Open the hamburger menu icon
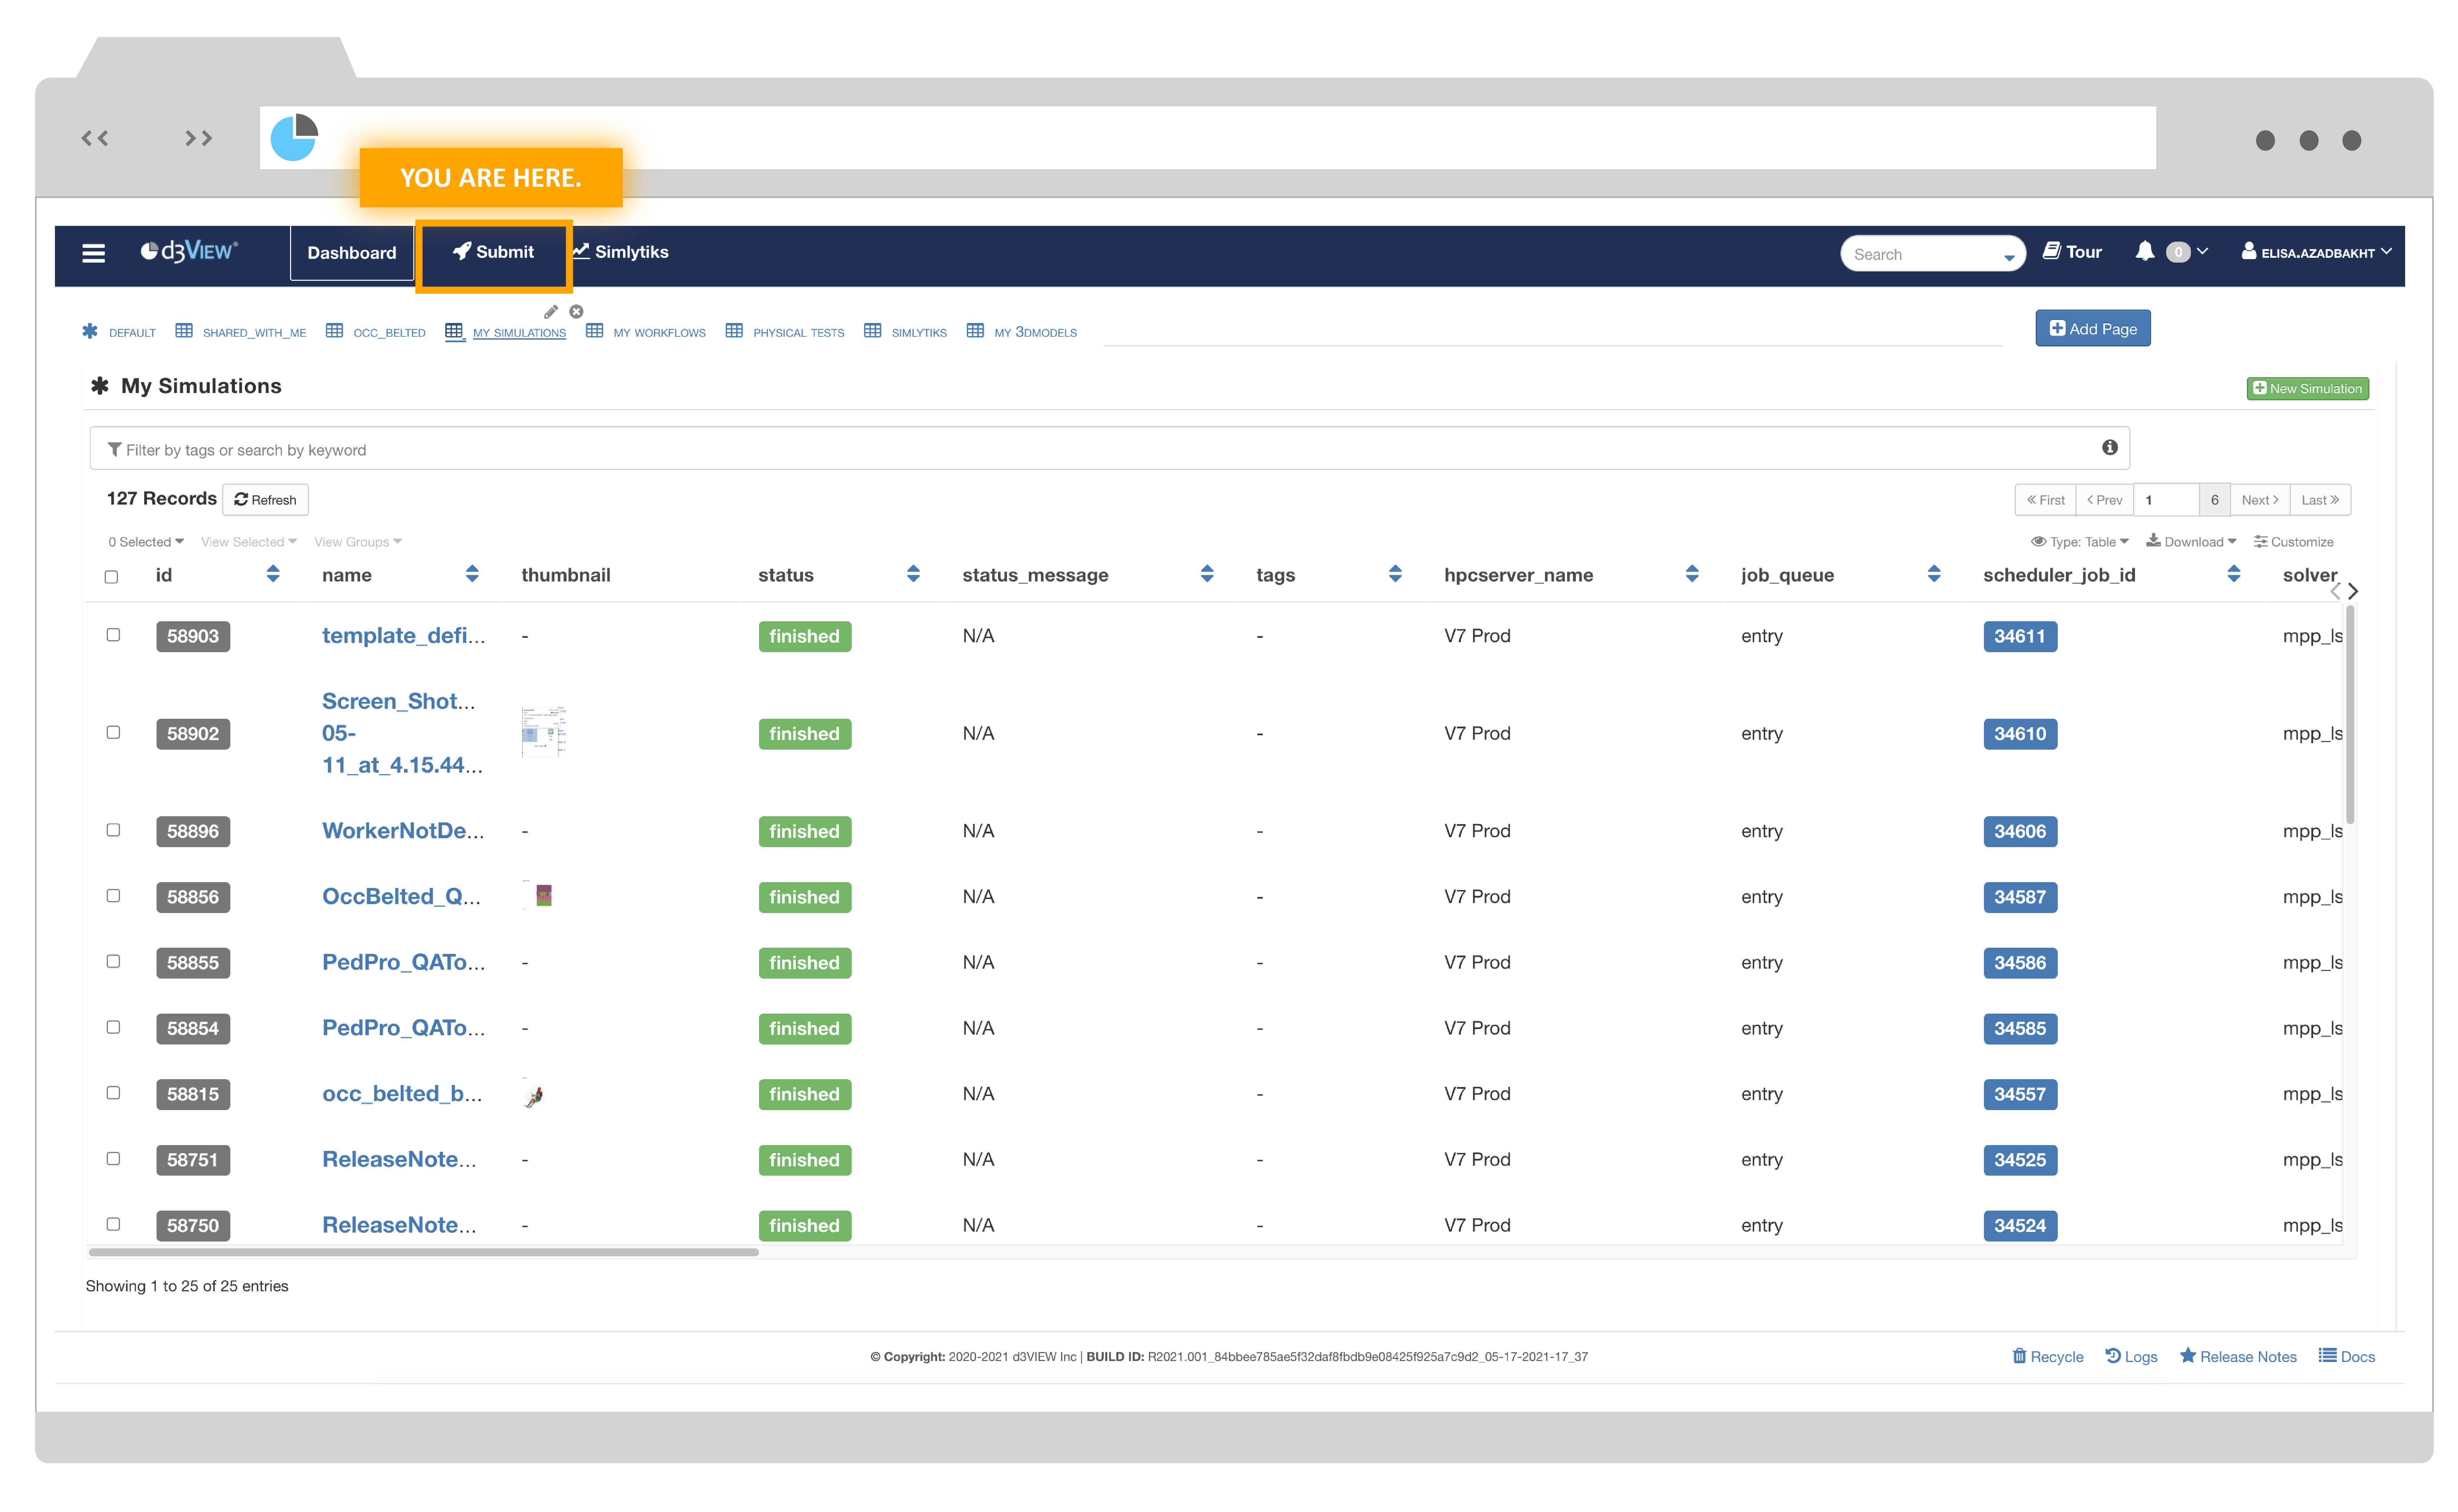 click(x=93, y=253)
